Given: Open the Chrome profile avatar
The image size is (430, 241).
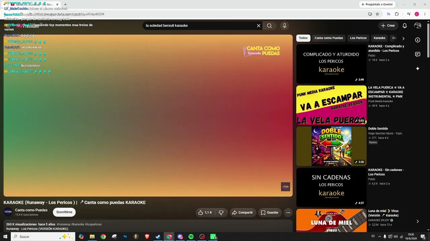Looking at the screenshot, I should click(417, 14).
